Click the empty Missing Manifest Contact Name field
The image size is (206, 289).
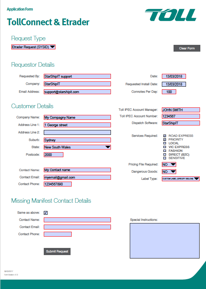pos(77,220)
